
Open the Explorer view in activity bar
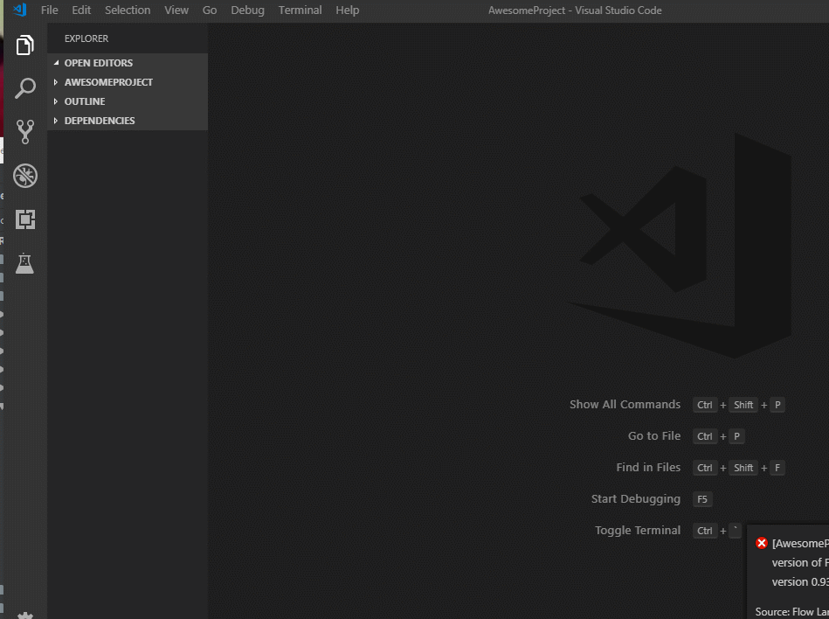pyautogui.click(x=24, y=45)
